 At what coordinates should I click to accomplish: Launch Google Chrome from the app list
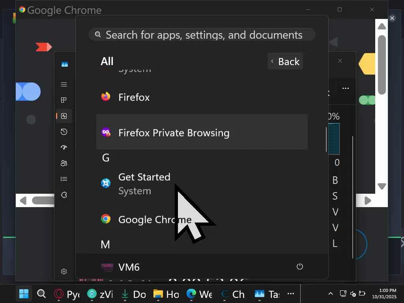(x=202, y=219)
